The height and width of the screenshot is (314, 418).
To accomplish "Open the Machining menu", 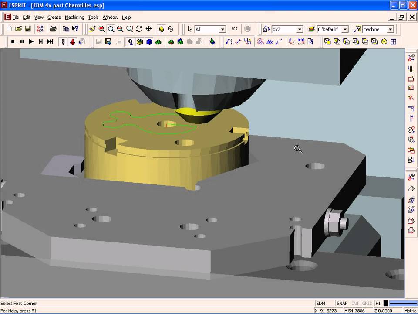I will point(74,17).
